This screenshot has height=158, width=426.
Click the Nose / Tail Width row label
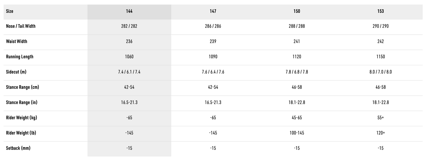[x=21, y=26]
